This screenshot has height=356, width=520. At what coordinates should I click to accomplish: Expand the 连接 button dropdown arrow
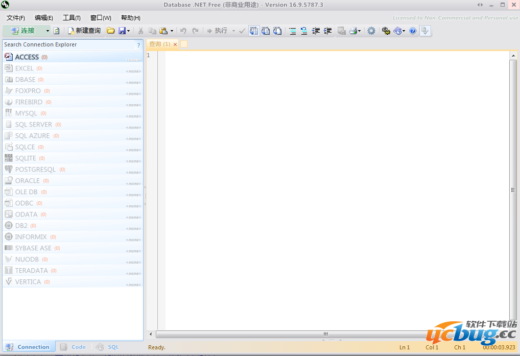tap(48, 31)
